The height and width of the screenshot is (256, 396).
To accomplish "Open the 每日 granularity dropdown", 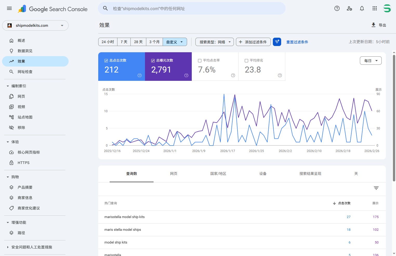I will [x=371, y=61].
